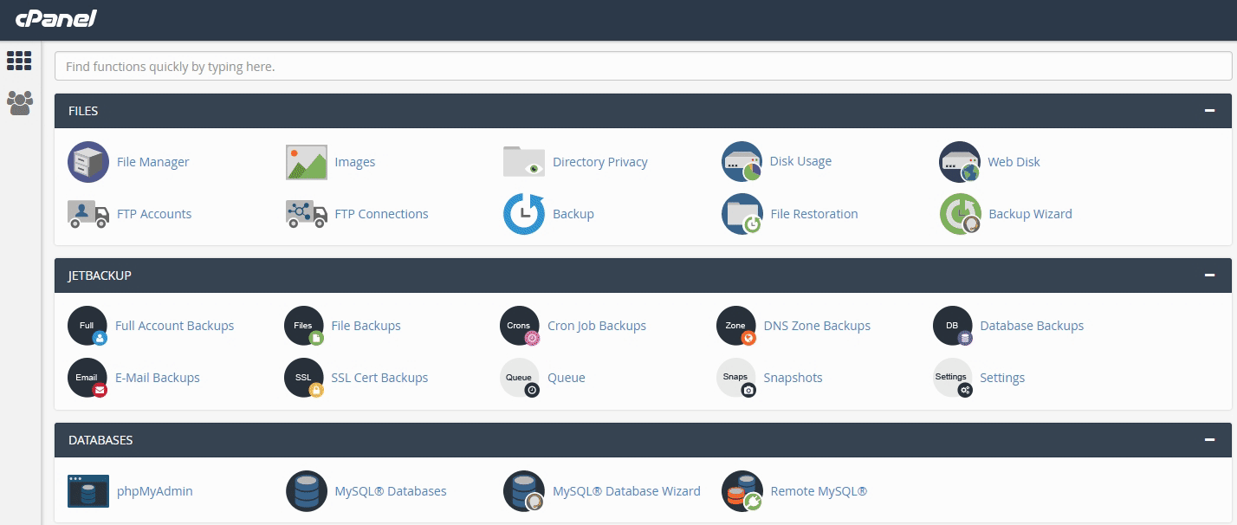Open the Full Account Backups link

[x=175, y=326]
